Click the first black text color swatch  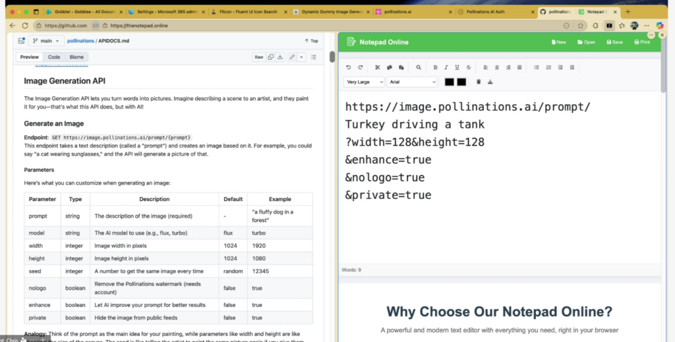pyautogui.click(x=450, y=82)
